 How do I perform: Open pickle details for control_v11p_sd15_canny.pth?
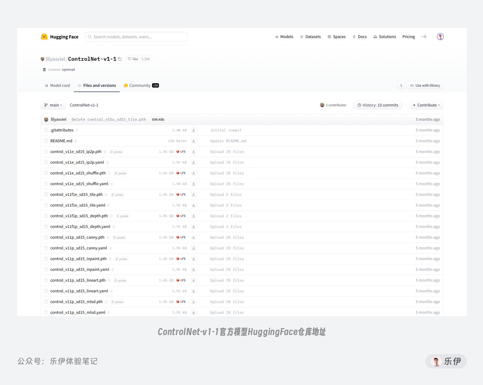(x=119, y=237)
